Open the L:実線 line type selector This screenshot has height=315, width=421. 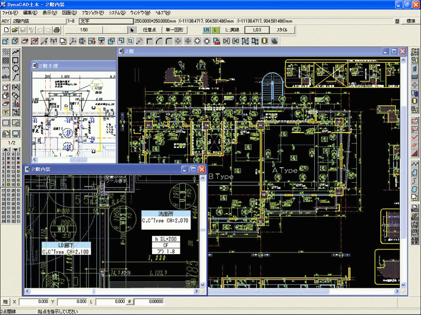(232, 30)
